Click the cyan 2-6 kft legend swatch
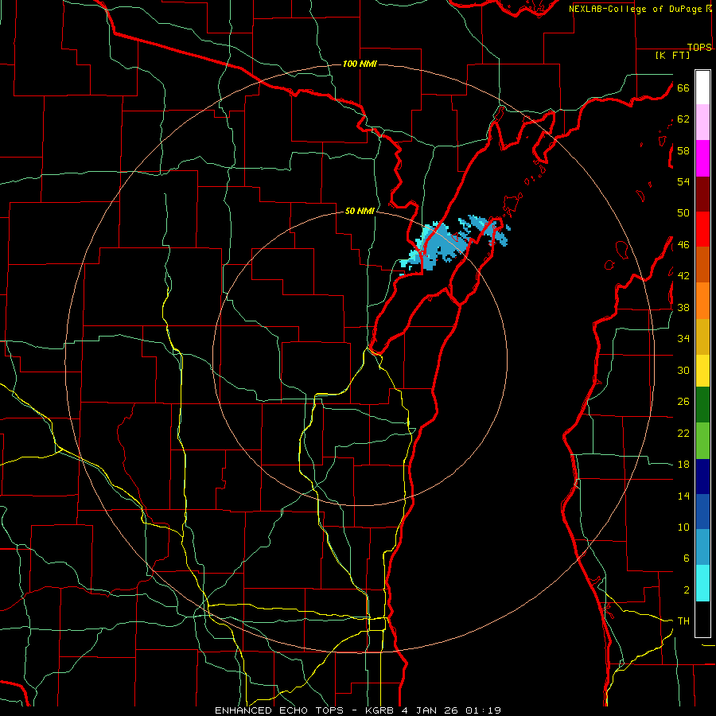716x716 pixels. pyautogui.click(x=702, y=583)
